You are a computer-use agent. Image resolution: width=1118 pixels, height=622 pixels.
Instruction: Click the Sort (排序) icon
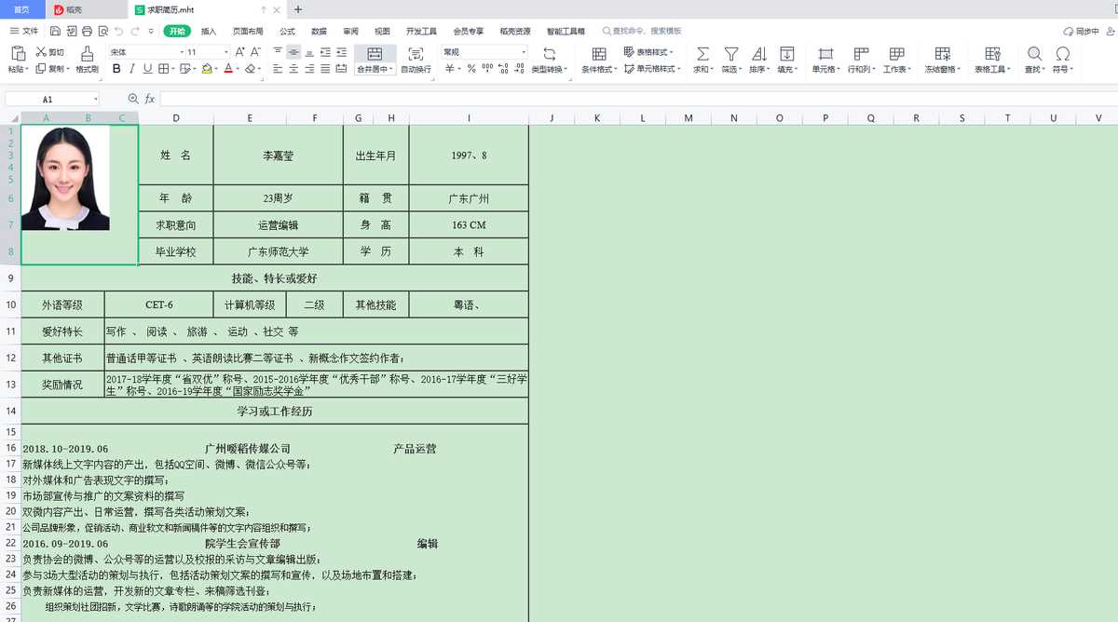759,54
